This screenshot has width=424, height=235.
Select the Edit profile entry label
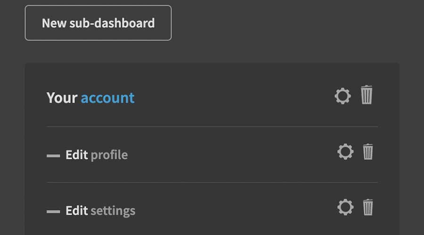97,155
